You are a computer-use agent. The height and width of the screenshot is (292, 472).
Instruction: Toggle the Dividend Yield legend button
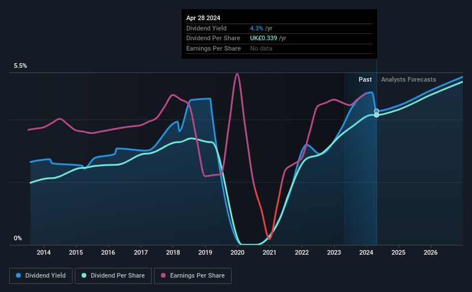pos(41,276)
